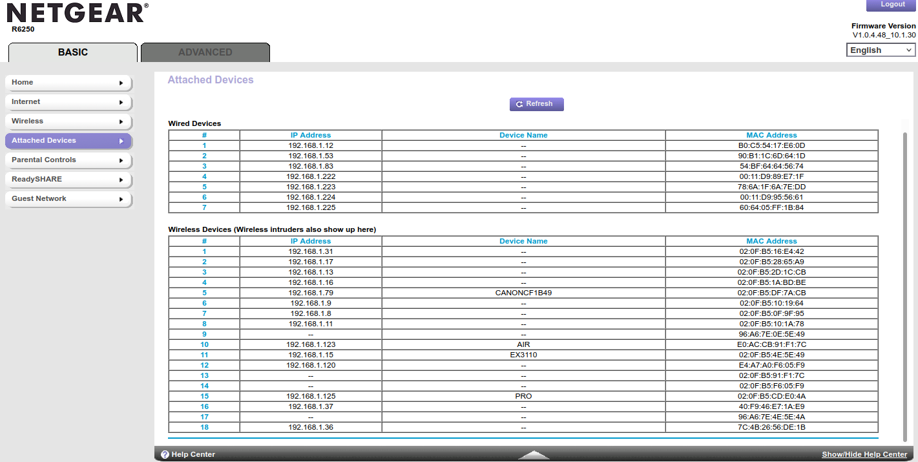Image resolution: width=918 pixels, height=462 pixels.
Task: Click the arrow icon beside ReadySHARE
Action: pyautogui.click(x=121, y=180)
